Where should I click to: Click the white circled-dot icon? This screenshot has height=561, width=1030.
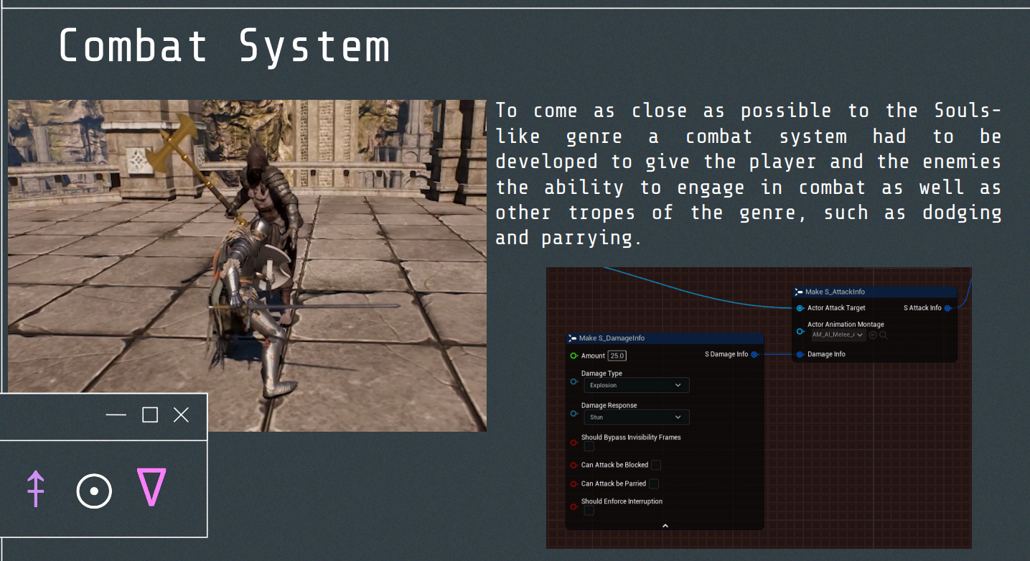(x=94, y=491)
